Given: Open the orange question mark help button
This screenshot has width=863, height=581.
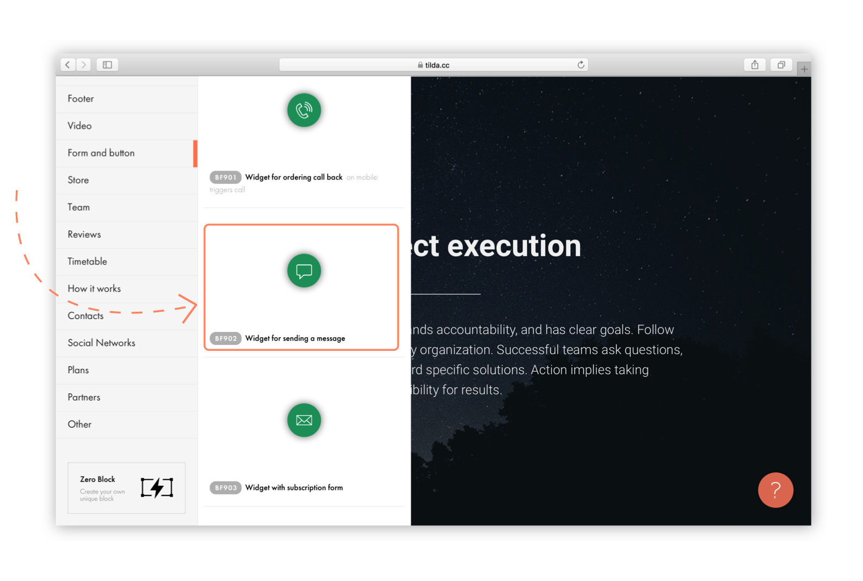Looking at the screenshot, I should (775, 490).
